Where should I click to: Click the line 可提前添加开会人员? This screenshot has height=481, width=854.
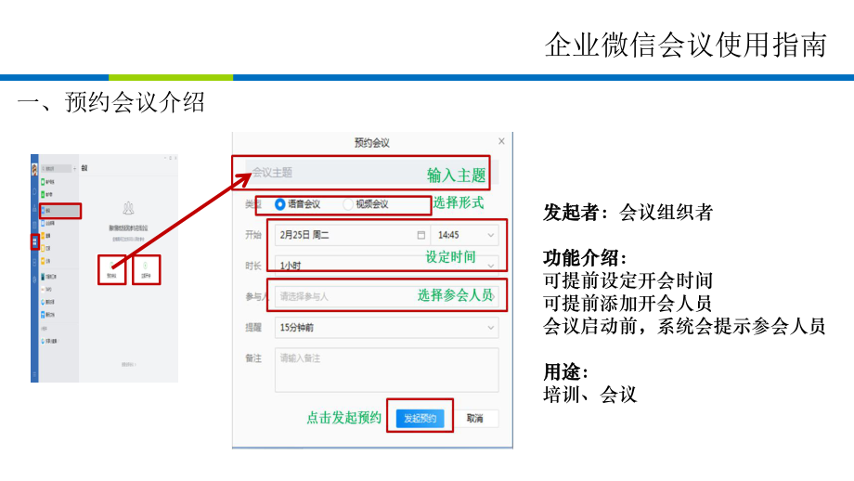[628, 304]
